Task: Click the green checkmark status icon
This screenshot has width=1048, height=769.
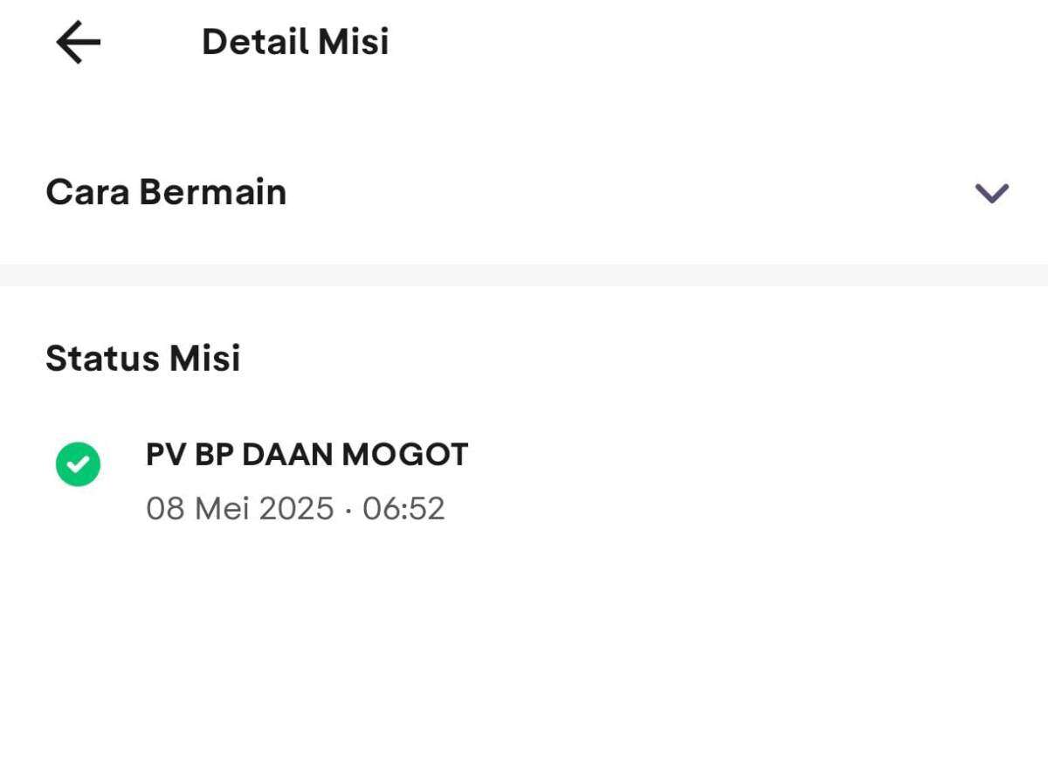Action: [x=79, y=463]
